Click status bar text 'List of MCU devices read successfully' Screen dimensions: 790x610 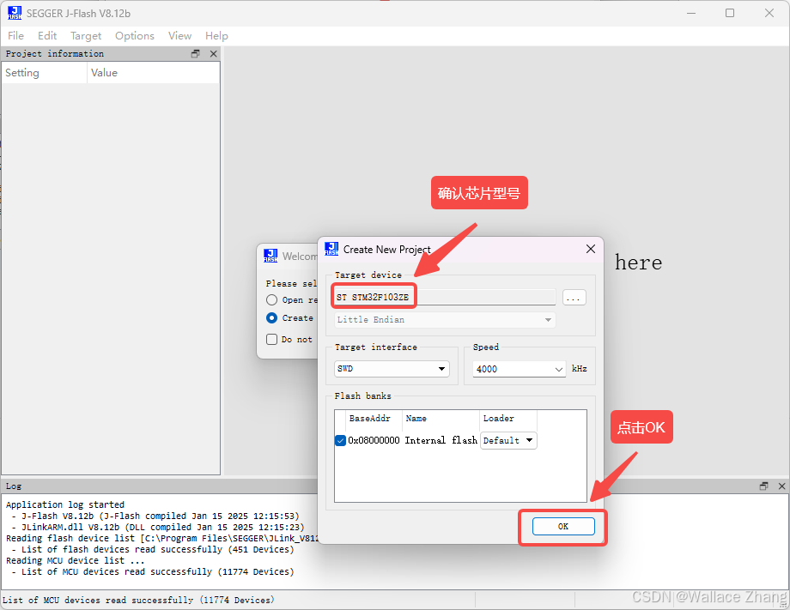point(138,600)
